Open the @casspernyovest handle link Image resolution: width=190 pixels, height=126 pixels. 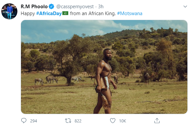[x=75, y=7]
